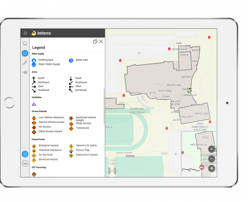The height and width of the screenshot is (202, 248).
Task: Click the Person Trap legend label
Action: click(82, 150)
